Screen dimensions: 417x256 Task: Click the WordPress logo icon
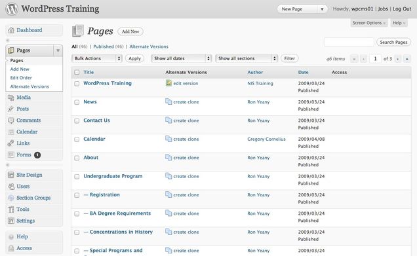[x=12, y=9]
